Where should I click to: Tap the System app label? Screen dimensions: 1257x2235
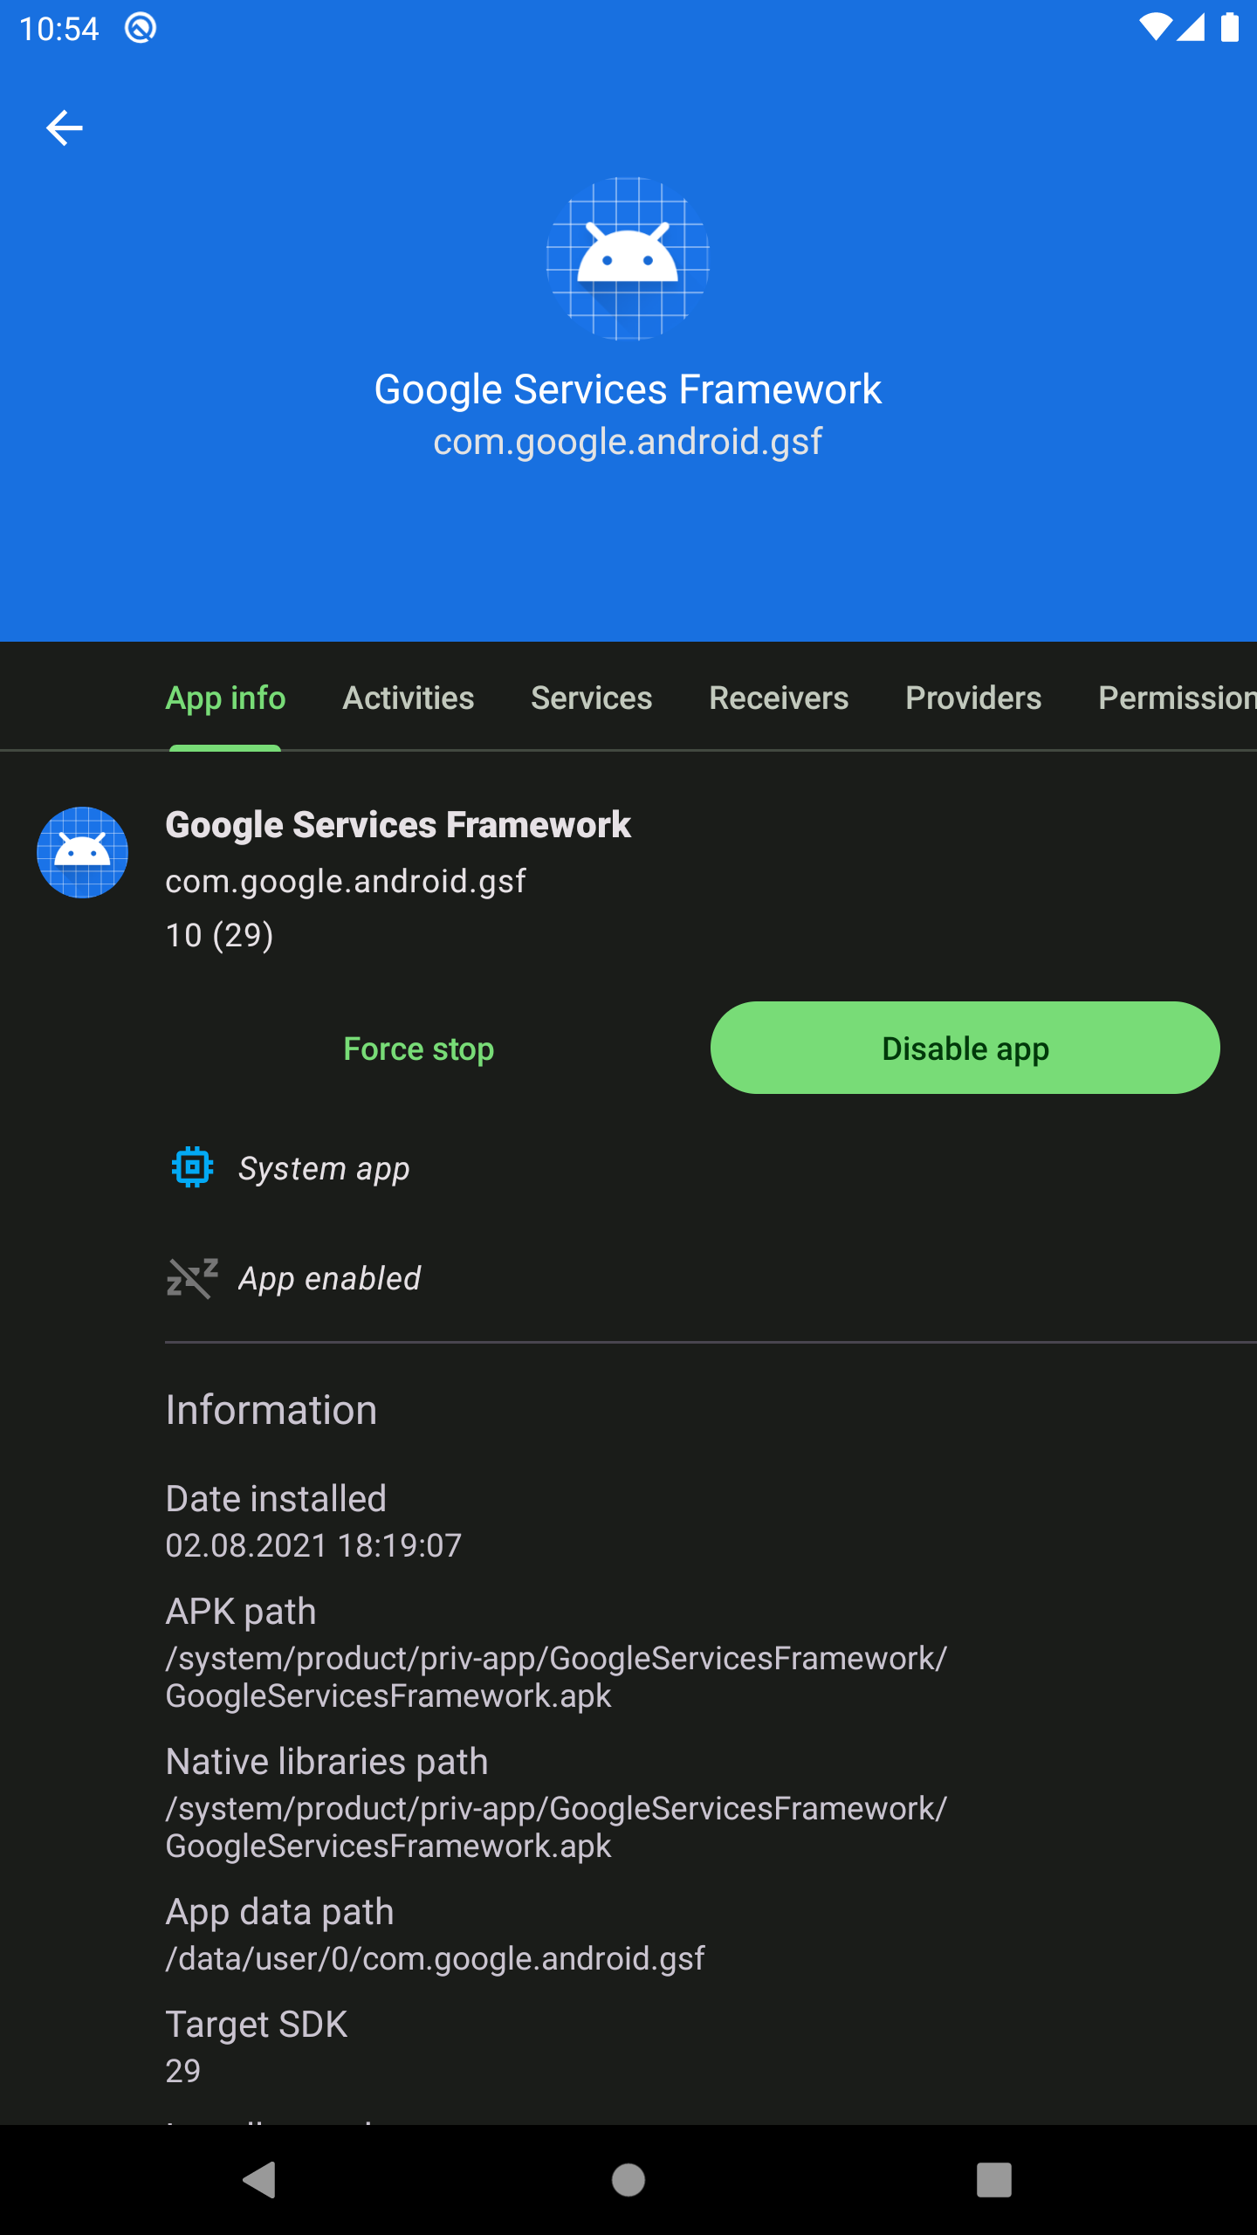[x=324, y=1168]
